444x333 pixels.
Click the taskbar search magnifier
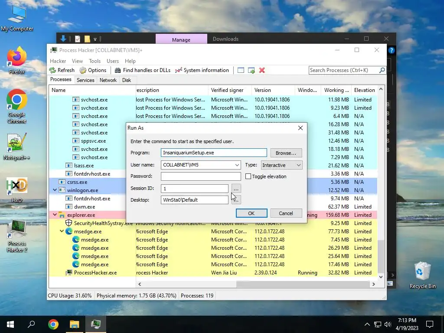tap(31, 324)
